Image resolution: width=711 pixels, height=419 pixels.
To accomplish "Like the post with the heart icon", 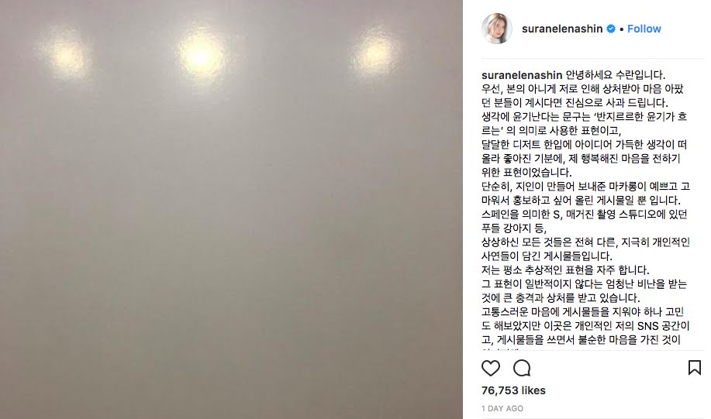I will pos(491,368).
